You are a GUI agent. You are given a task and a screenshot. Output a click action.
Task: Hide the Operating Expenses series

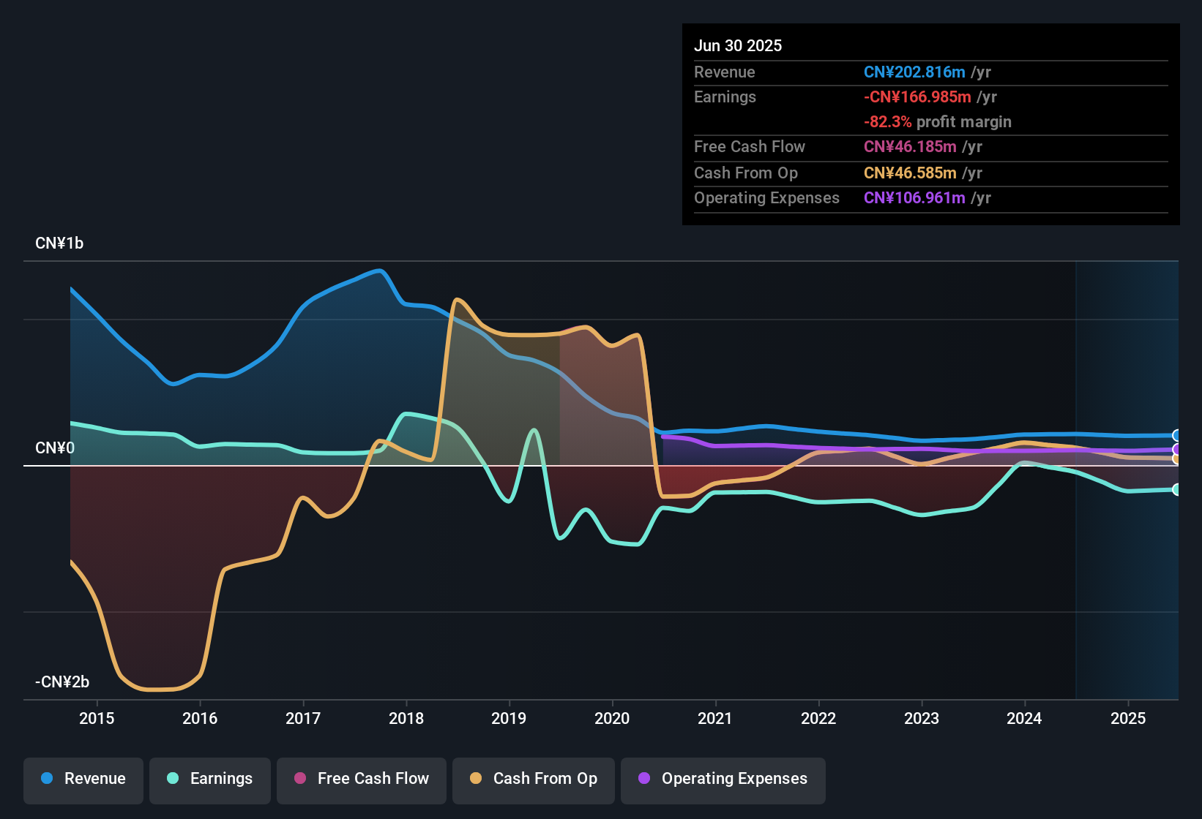coord(723,779)
